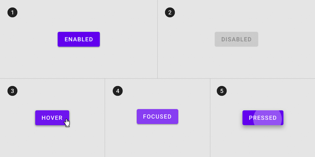
Task: Select the number 3 circle badge
Action: (x=12, y=91)
